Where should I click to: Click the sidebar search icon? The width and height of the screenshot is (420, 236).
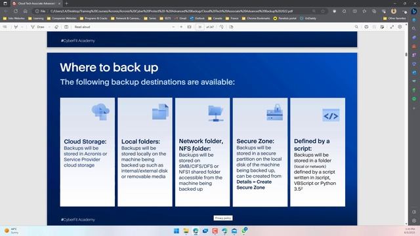pyautogui.click(x=414, y=29)
